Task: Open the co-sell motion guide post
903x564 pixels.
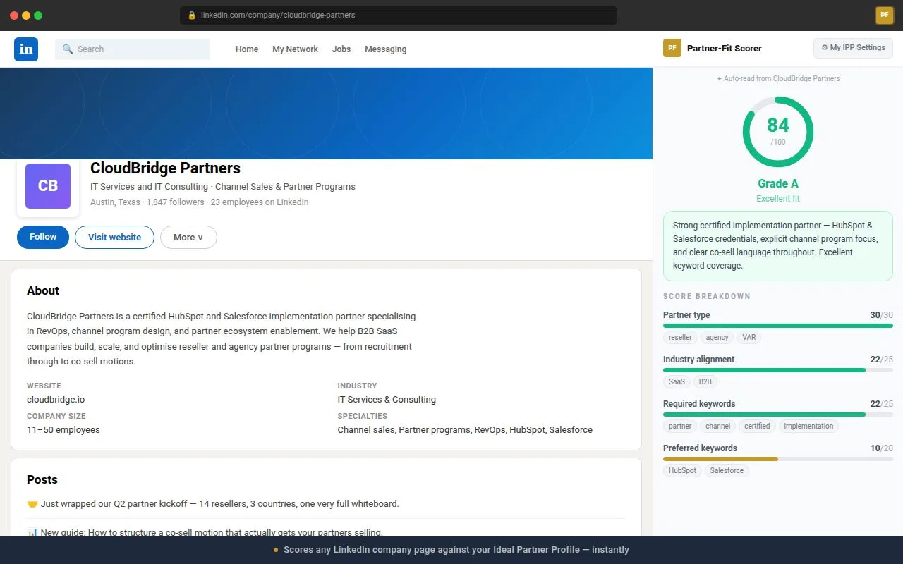Action: pos(205,532)
